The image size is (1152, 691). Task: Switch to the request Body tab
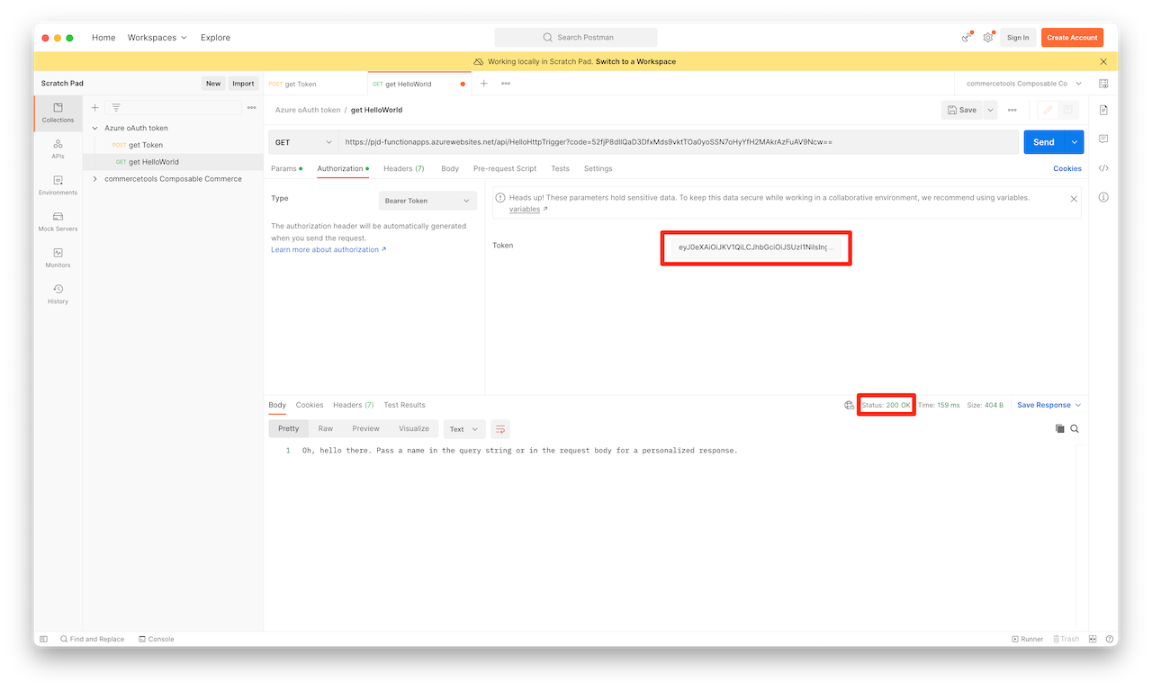tap(450, 168)
